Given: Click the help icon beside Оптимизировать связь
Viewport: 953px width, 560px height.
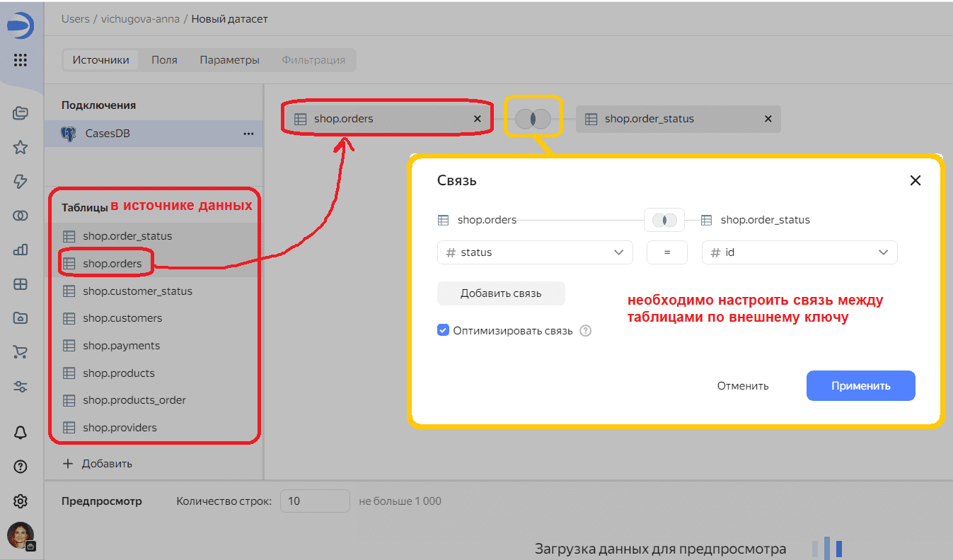Looking at the screenshot, I should tap(585, 330).
